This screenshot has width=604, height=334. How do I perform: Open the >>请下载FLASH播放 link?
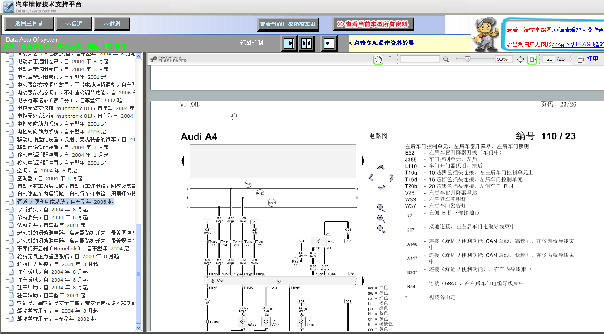pos(578,44)
